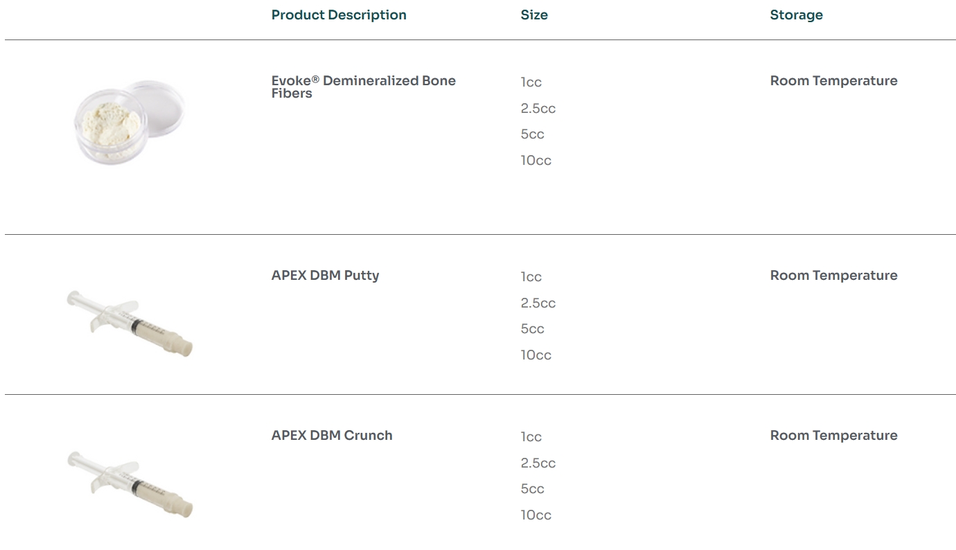Click the APEX DBM Putty syringe image

coord(130,323)
